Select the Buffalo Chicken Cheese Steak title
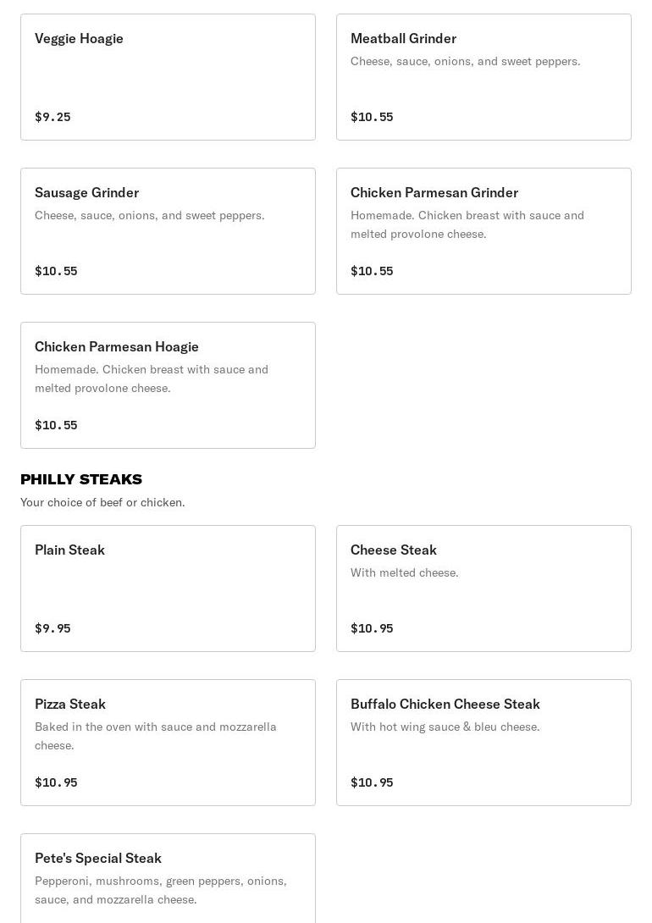The width and height of the screenshot is (652, 923). (x=445, y=705)
